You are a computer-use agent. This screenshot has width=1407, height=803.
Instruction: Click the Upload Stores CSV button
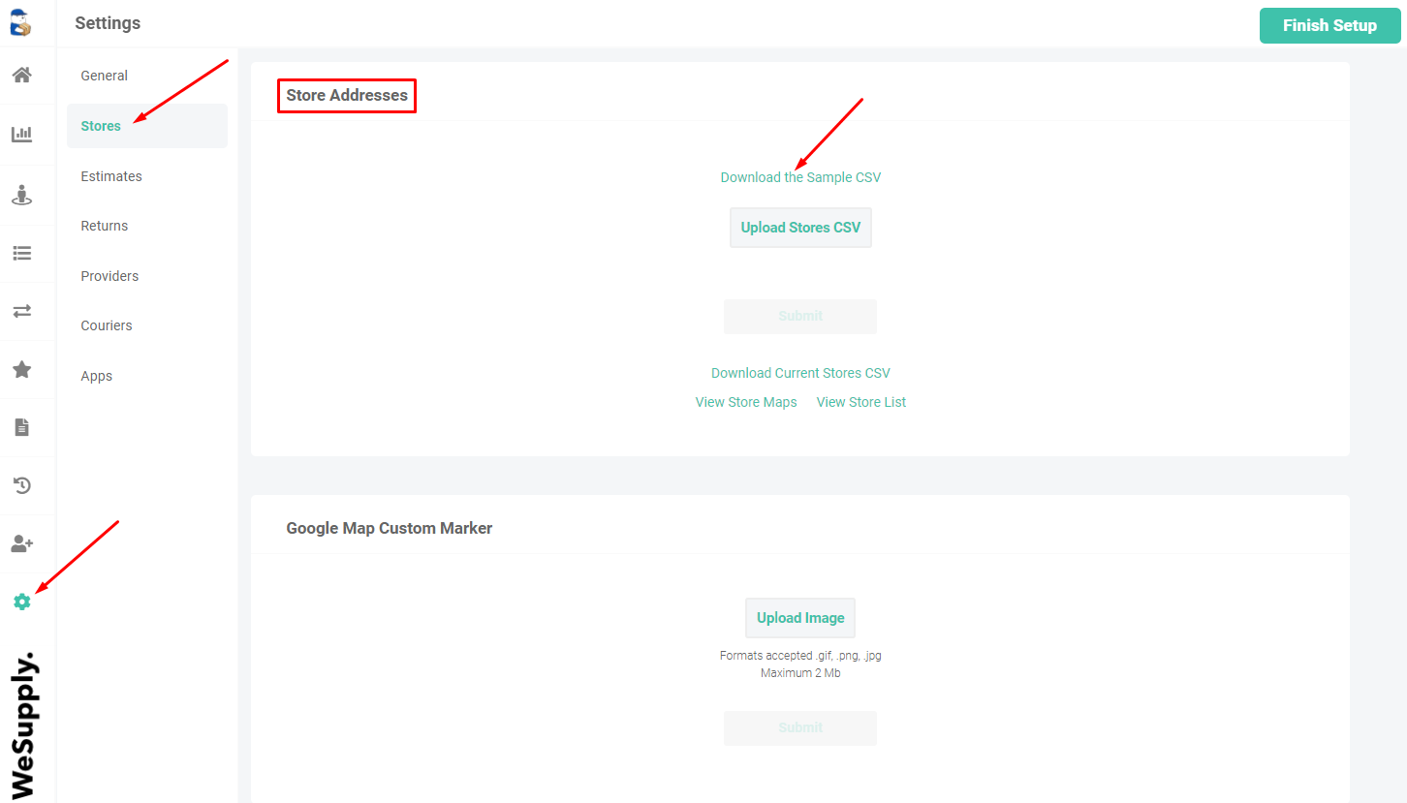pos(800,228)
